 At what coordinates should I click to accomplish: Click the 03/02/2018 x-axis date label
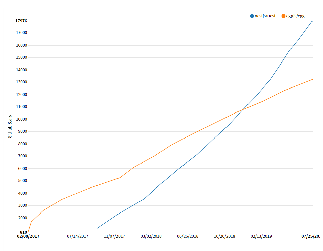tap(151, 236)
